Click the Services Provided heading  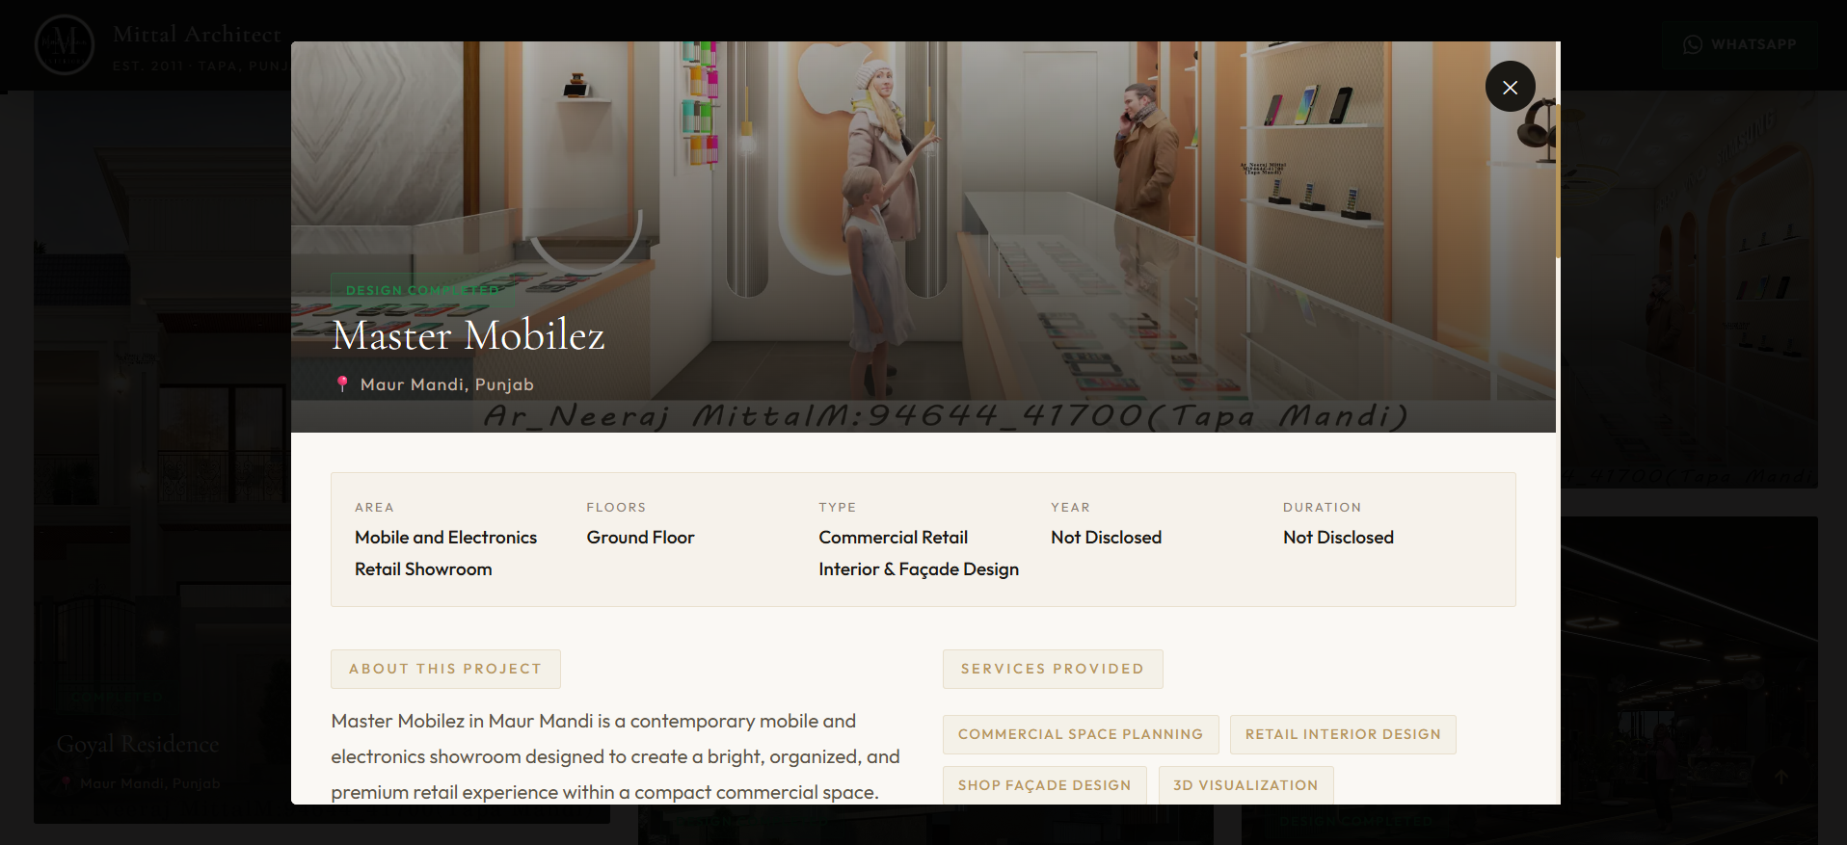tap(1053, 669)
